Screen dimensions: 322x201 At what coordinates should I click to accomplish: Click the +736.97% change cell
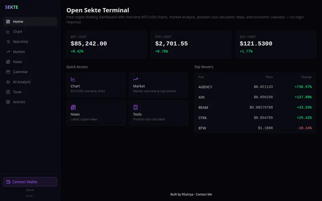pos(303,87)
